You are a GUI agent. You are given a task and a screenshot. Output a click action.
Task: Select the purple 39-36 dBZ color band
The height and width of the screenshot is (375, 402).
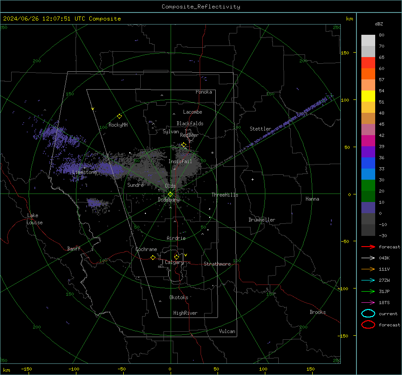[x=368, y=152]
